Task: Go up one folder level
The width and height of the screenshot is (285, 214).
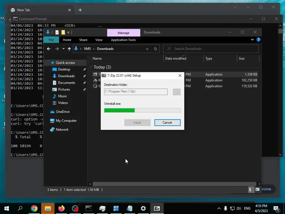Action: click(69, 49)
